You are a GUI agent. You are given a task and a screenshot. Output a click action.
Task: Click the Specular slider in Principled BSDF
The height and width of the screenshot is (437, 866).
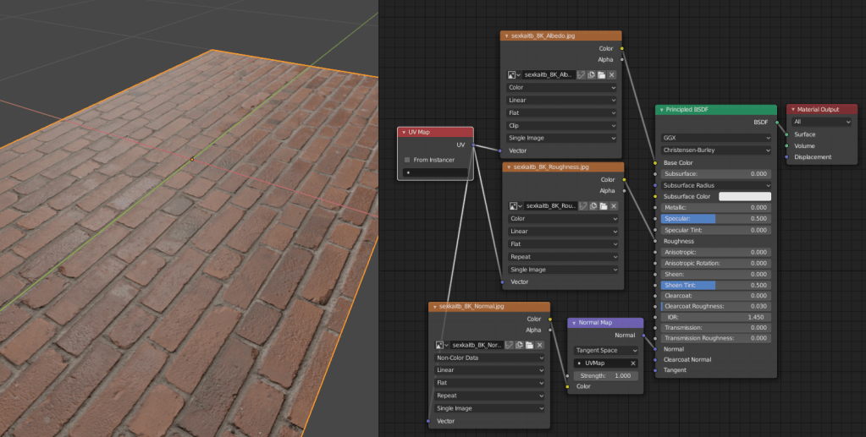[x=715, y=219]
